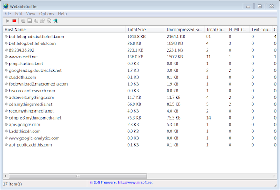Click the 2164.1 KB uncompressed size cell
This screenshot has width=280, height=190.
pos(176,37)
